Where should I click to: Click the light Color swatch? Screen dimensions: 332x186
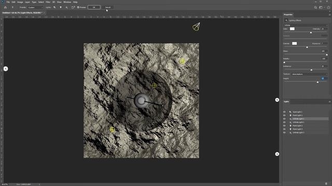(x=292, y=29)
